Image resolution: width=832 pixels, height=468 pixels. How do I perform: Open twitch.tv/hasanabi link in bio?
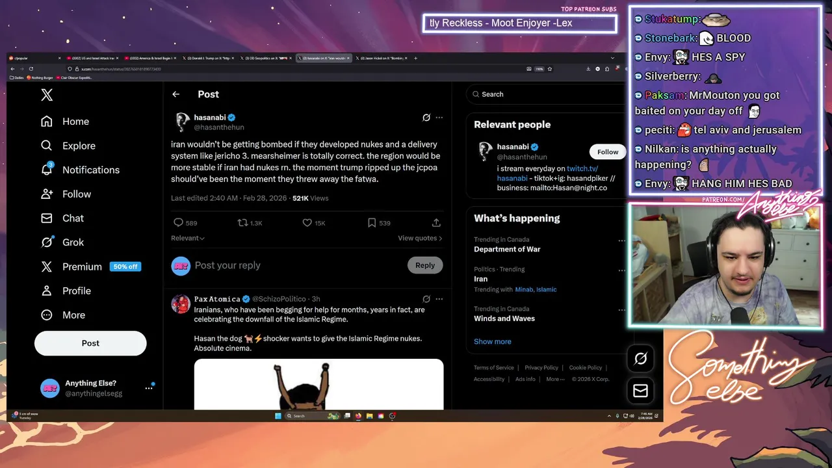tap(548, 173)
